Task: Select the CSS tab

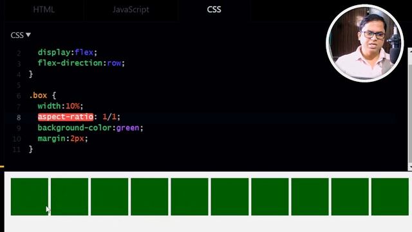Action: [x=214, y=10]
